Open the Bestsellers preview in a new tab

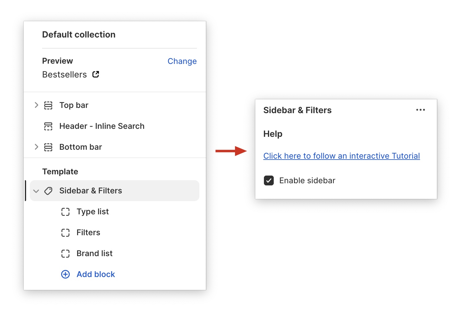click(96, 74)
